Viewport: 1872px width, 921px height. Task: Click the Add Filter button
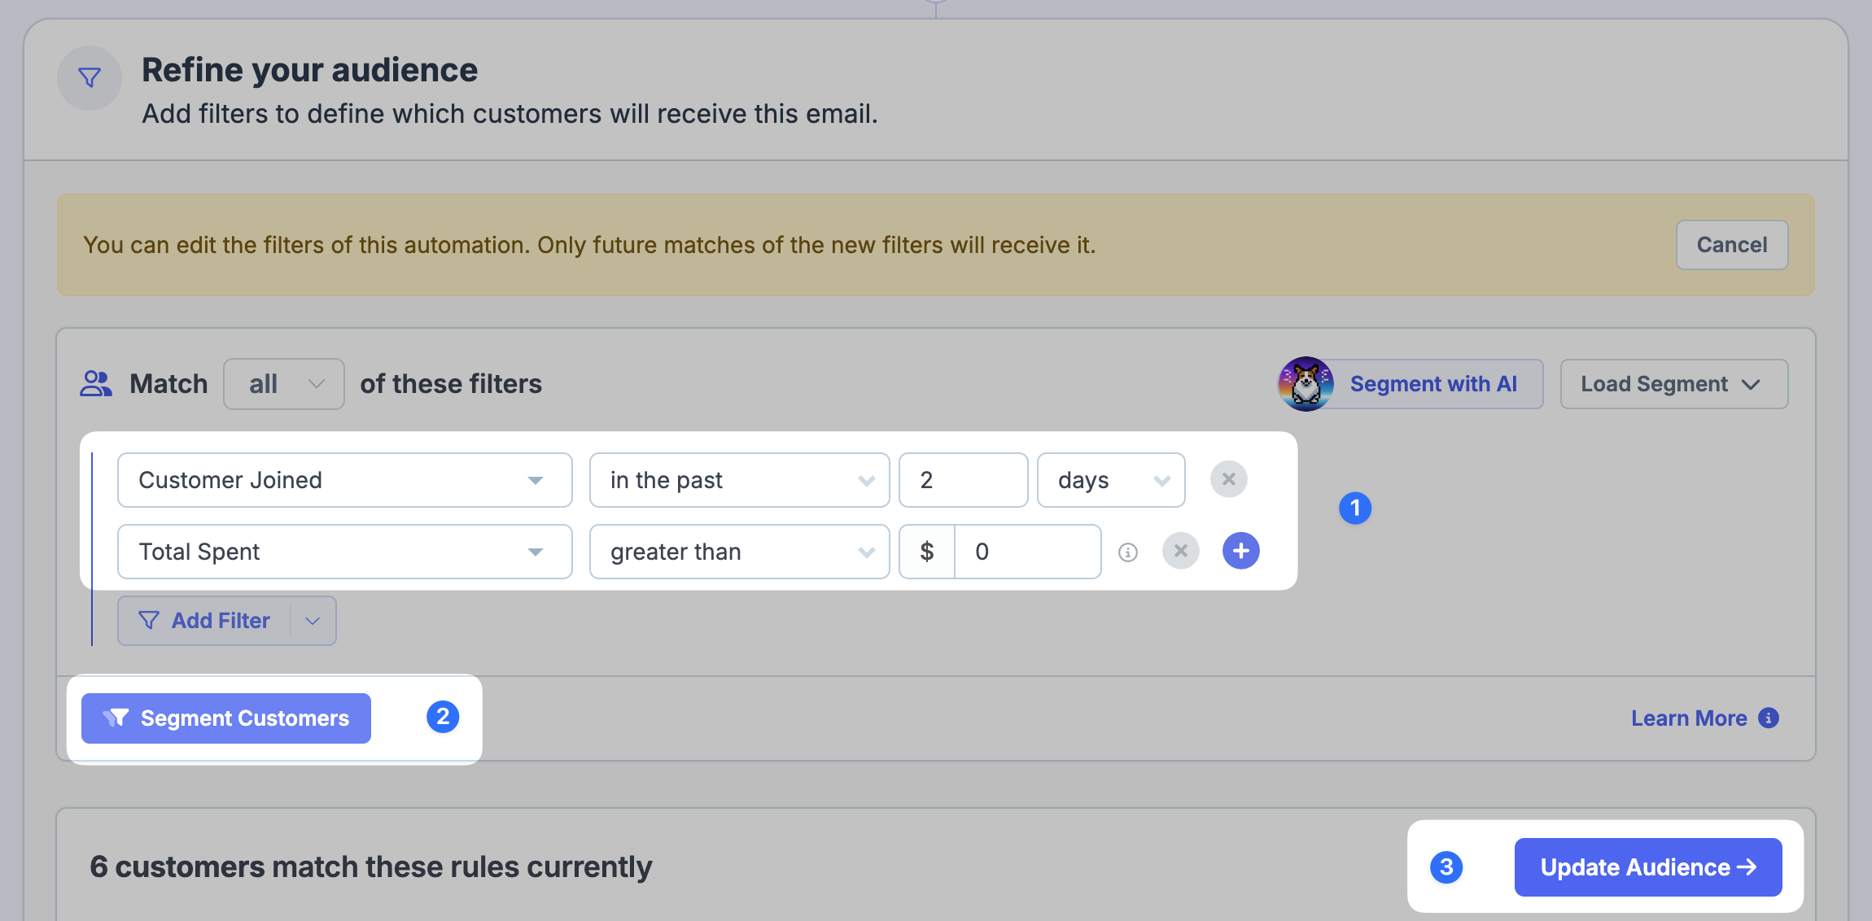(x=204, y=621)
